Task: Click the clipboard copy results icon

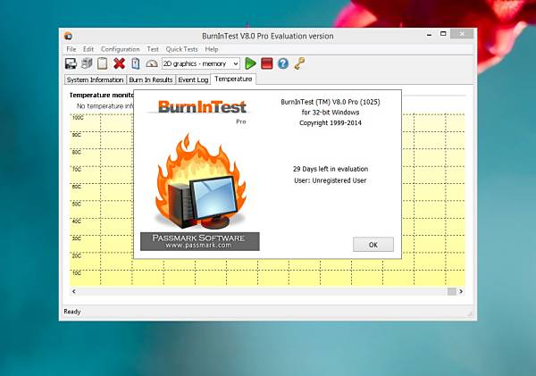Action: pyautogui.click(x=103, y=63)
